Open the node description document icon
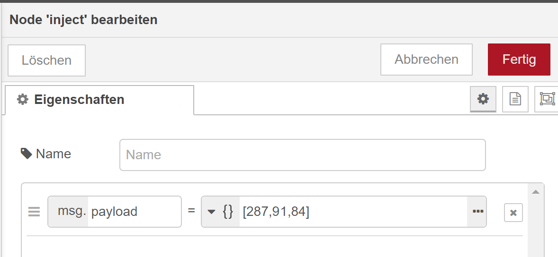The image size is (558, 257). [515, 99]
